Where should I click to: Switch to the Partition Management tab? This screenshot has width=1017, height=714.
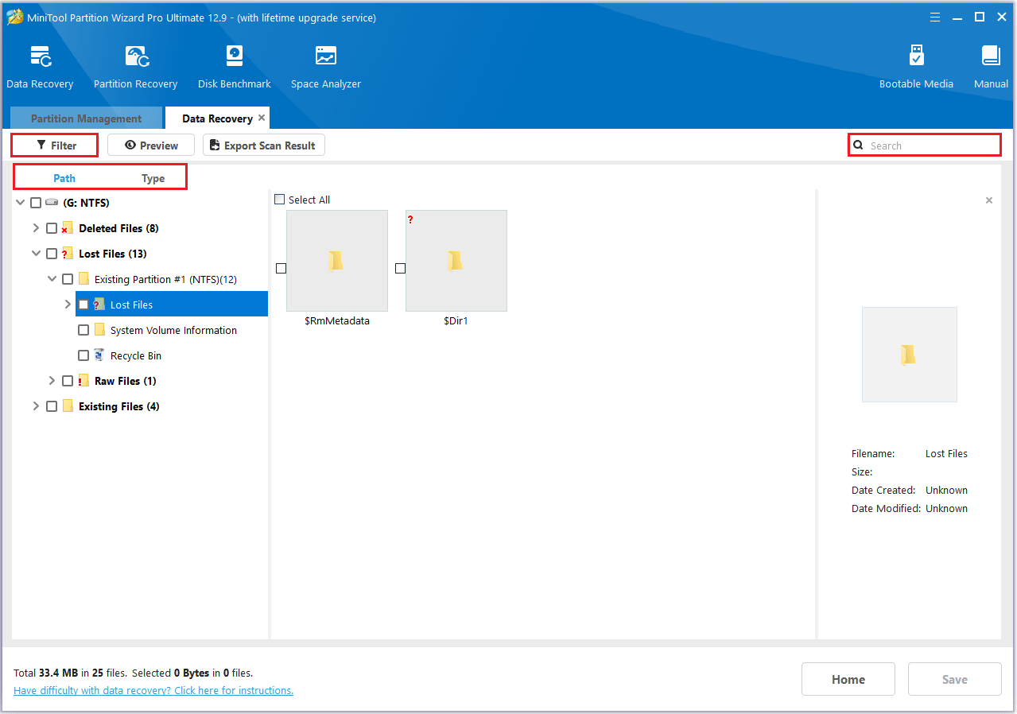pyautogui.click(x=86, y=118)
